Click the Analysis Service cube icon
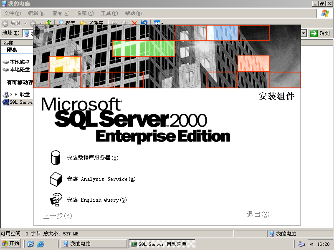The height and width of the screenshot is (250, 334). click(56, 179)
